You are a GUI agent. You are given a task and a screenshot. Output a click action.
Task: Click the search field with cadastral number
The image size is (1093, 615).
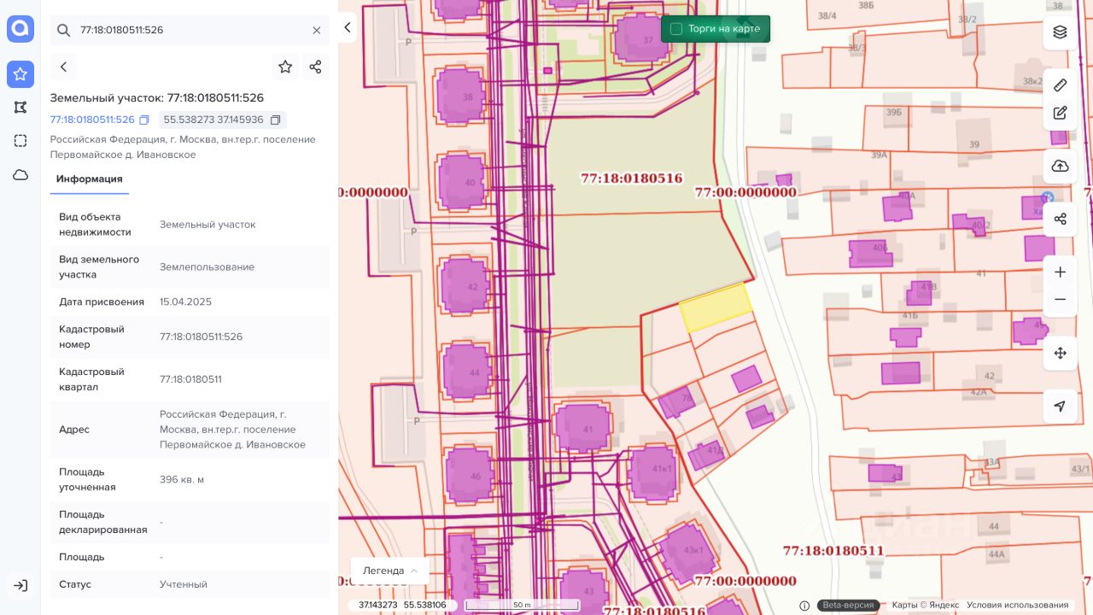click(x=188, y=30)
